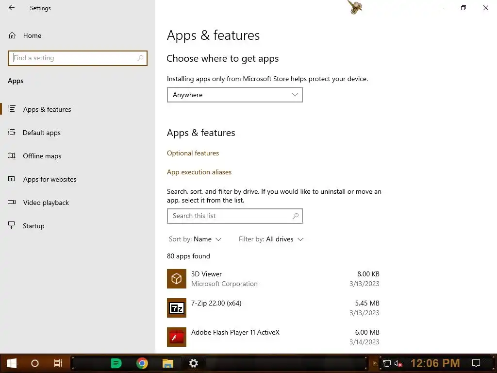497x373 pixels.
Task: Open Task View on taskbar
Action: pyautogui.click(x=58, y=363)
